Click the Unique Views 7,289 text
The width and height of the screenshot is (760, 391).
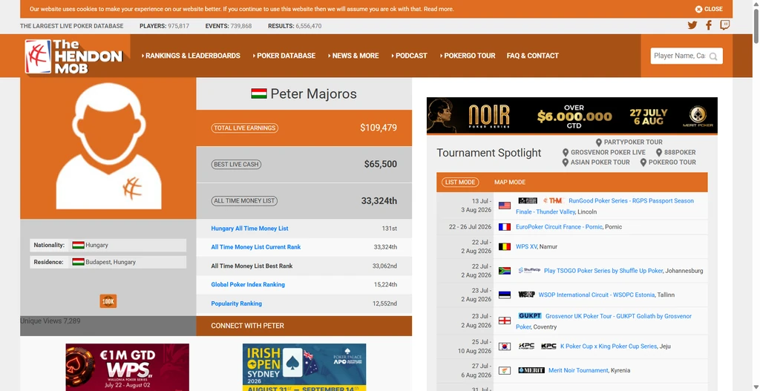click(50, 321)
